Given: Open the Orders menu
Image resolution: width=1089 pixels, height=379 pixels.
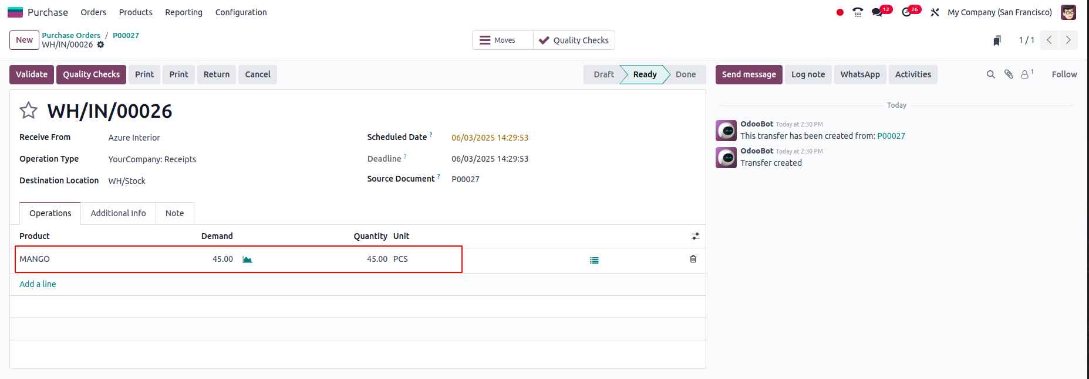Looking at the screenshot, I should tap(93, 12).
